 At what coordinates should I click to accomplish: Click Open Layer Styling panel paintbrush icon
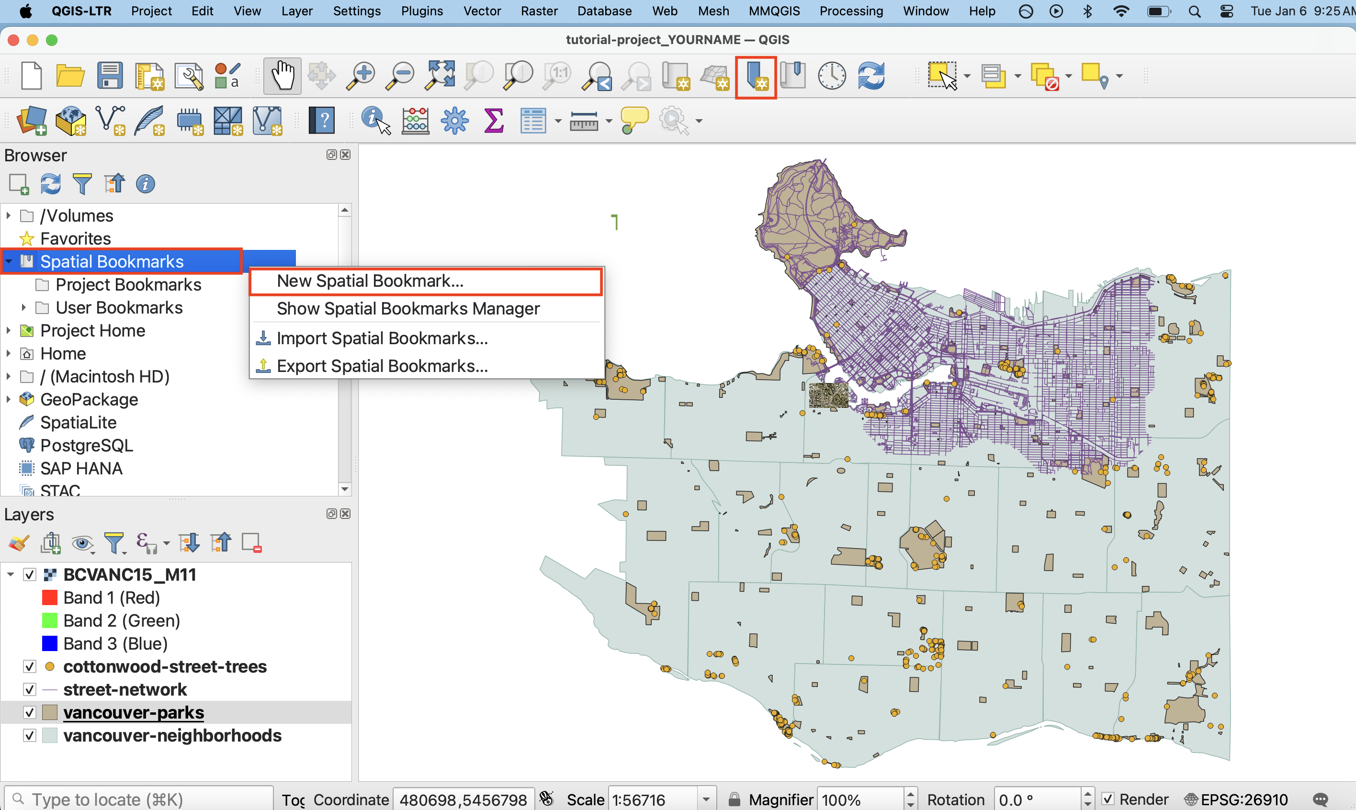pos(19,543)
